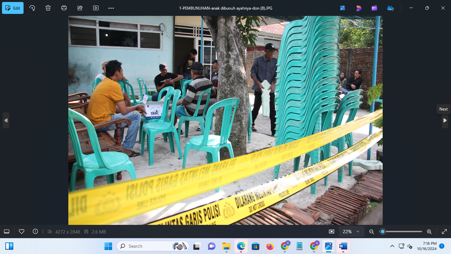Open Teams Chat from the taskbar
The width and height of the screenshot is (451, 254).
tap(212, 246)
